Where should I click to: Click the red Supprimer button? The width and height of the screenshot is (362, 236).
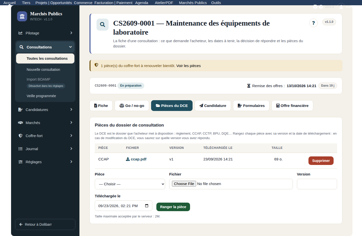(x=321, y=161)
